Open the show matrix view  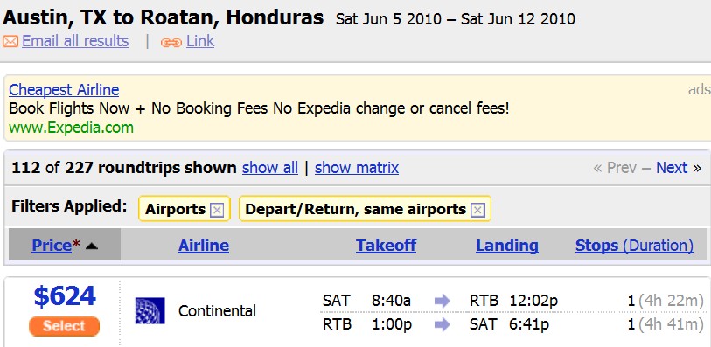[x=357, y=168]
